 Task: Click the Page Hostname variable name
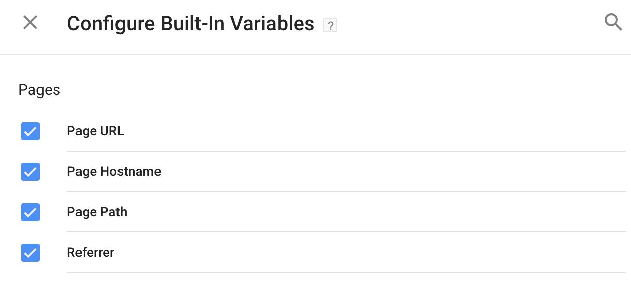coord(114,172)
